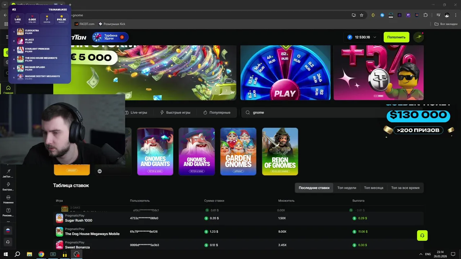Open File Explorer from the taskbar
This screenshot has width=461, height=259.
[x=30, y=254]
